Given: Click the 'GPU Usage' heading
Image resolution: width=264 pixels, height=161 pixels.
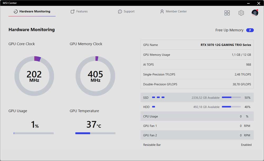Looking at the screenshot, I should 18,111.
